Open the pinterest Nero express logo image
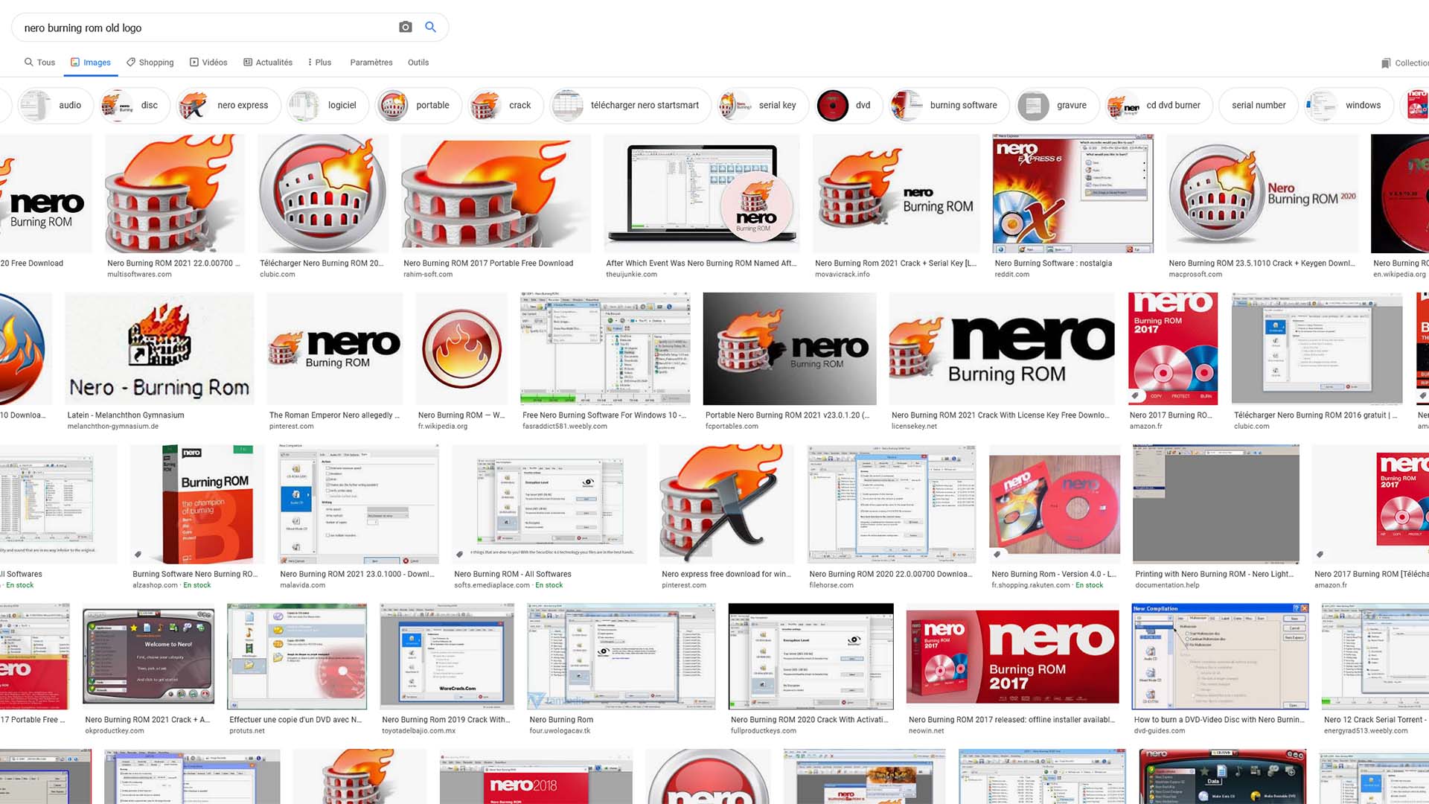 pos(726,504)
